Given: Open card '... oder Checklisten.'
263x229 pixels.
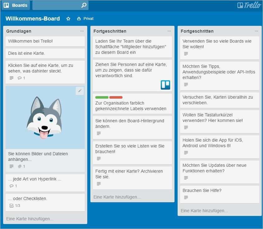Looking at the screenshot, I should (x=45, y=203).
